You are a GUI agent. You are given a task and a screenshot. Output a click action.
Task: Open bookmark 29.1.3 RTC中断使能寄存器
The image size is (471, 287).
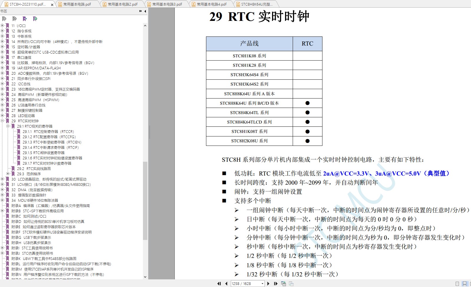click(52, 142)
